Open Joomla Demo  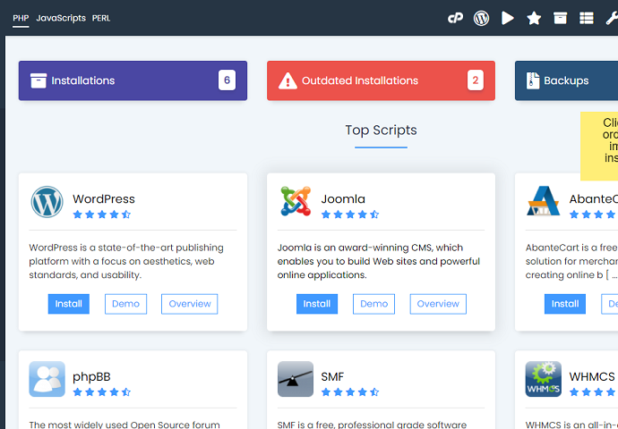point(373,304)
